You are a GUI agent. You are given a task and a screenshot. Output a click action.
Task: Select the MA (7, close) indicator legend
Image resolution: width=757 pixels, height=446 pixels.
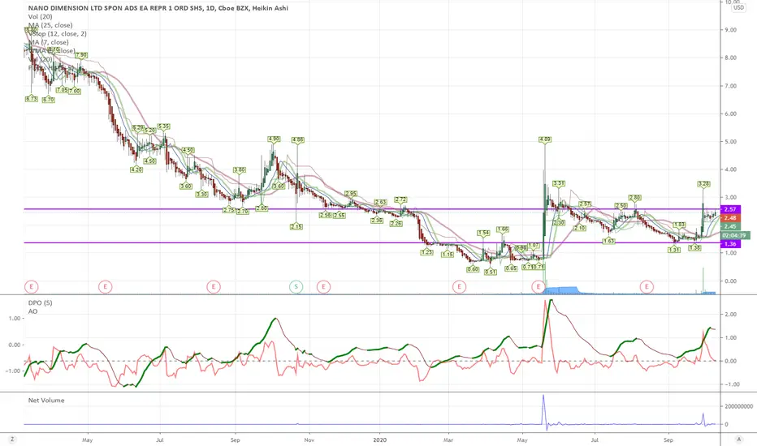pyautogui.click(x=48, y=42)
